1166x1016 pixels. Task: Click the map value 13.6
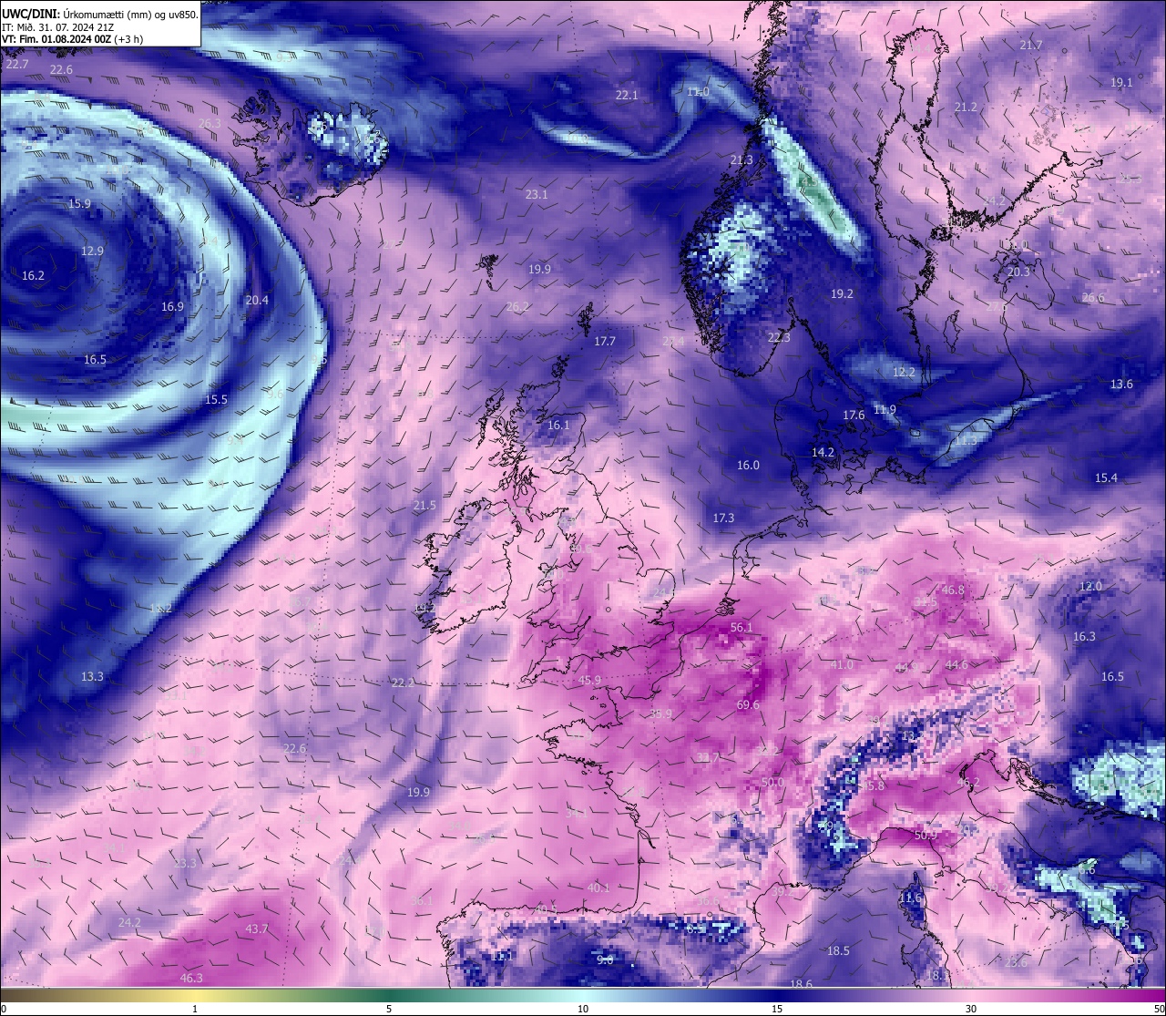pos(1121,384)
